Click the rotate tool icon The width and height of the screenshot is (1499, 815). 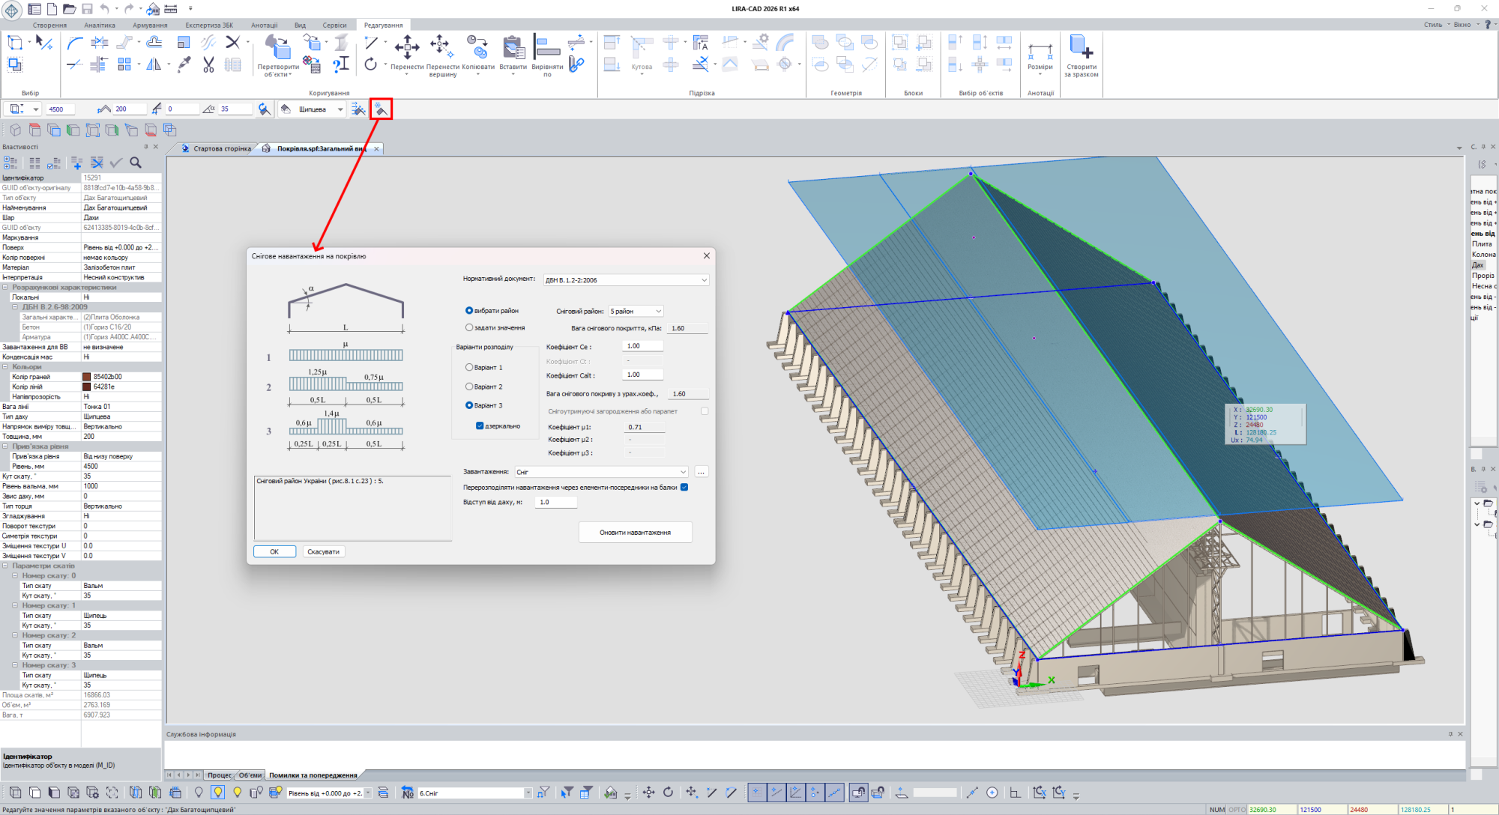[x=371, y=64]
